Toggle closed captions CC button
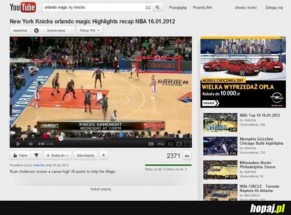This screenshot has height=215, width=291. [x=151, y=144]
